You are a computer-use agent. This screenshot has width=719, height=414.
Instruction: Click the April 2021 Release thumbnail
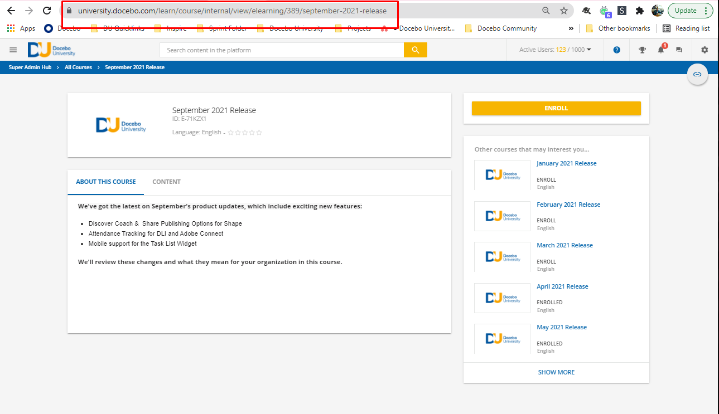coord(502,298)
